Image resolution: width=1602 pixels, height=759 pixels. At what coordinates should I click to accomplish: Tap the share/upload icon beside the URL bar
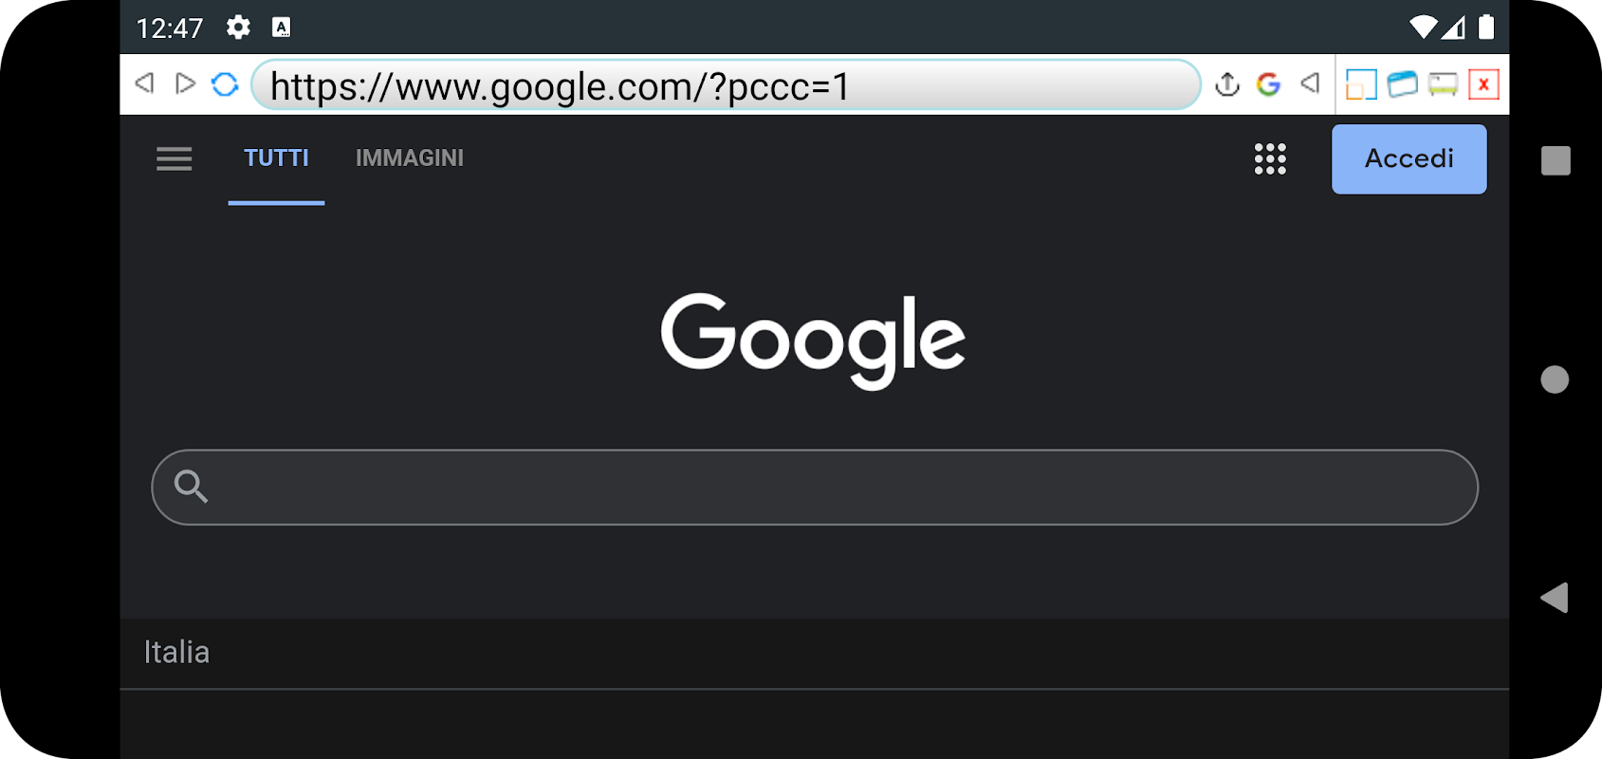click(x=1227, y=84)
